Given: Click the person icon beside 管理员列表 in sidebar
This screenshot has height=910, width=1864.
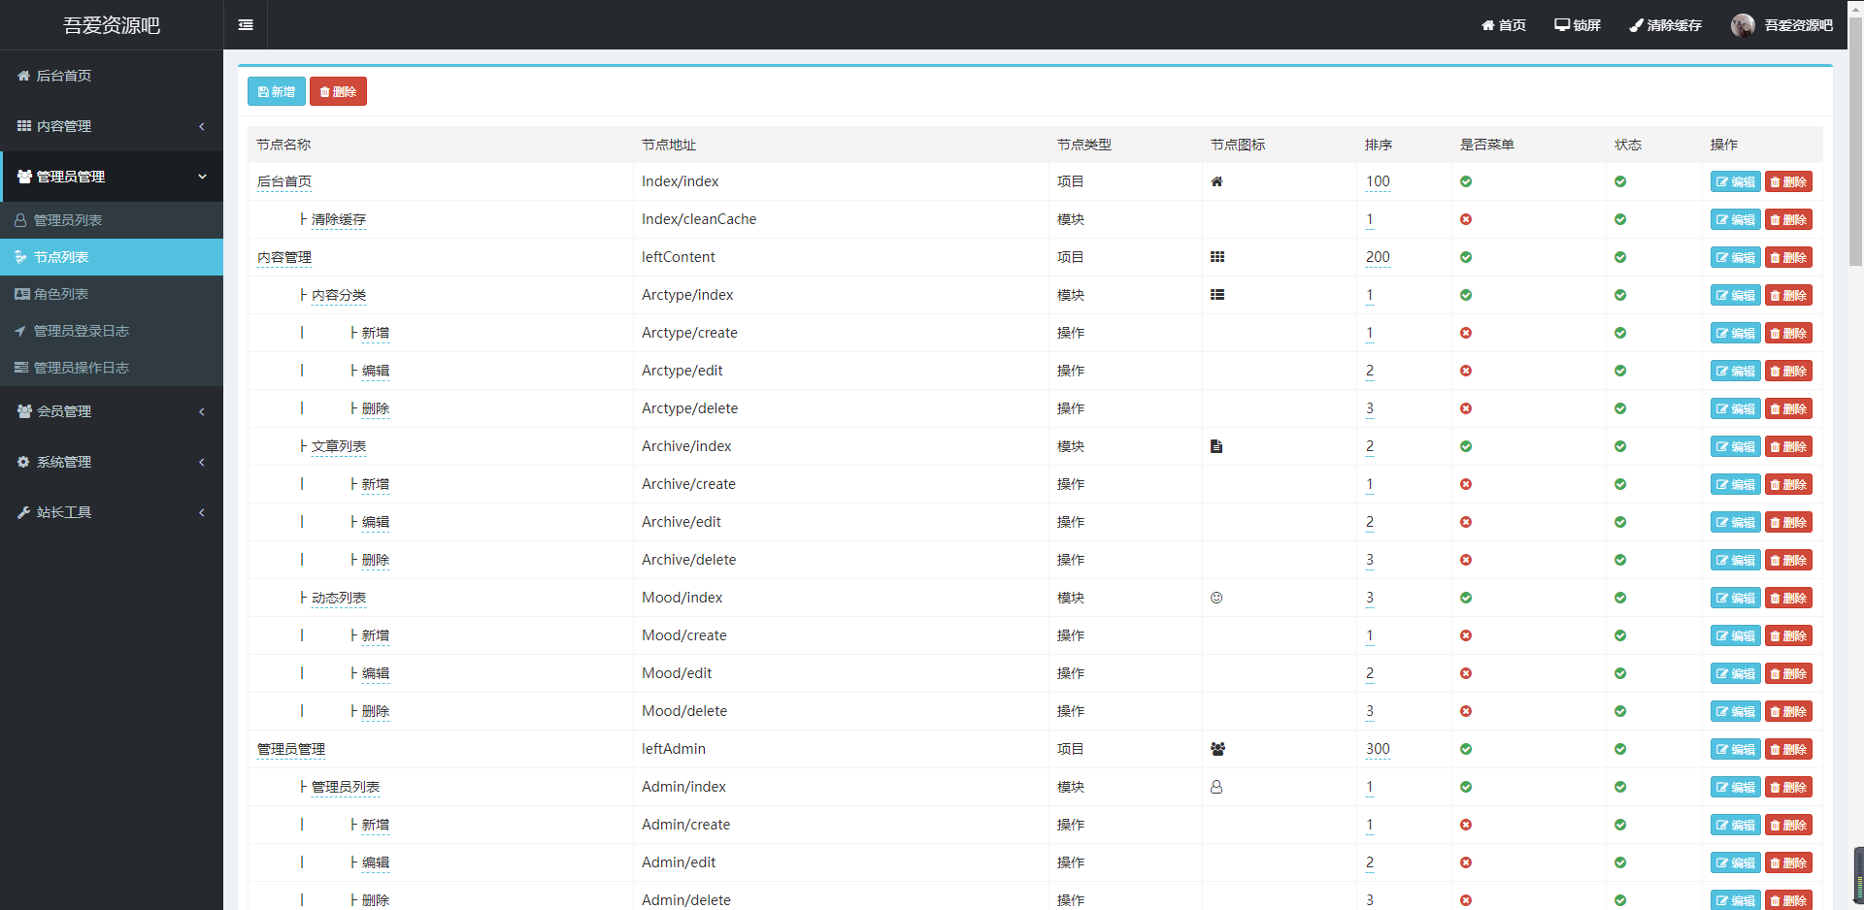Looking at the screenshot, I should pyautogui.click(x=20, y=220).
